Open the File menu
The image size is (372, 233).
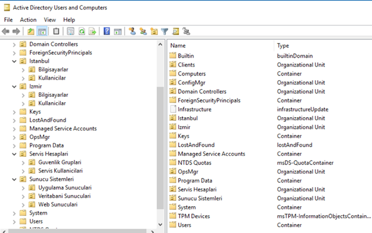8,20
